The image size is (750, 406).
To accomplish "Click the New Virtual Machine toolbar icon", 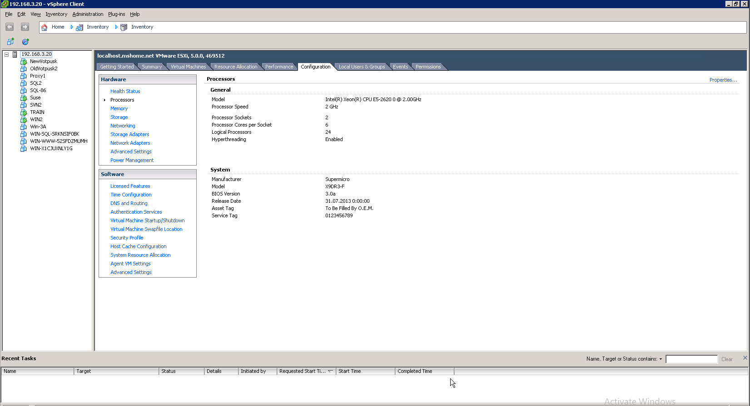I will click(x=10, y=41).
